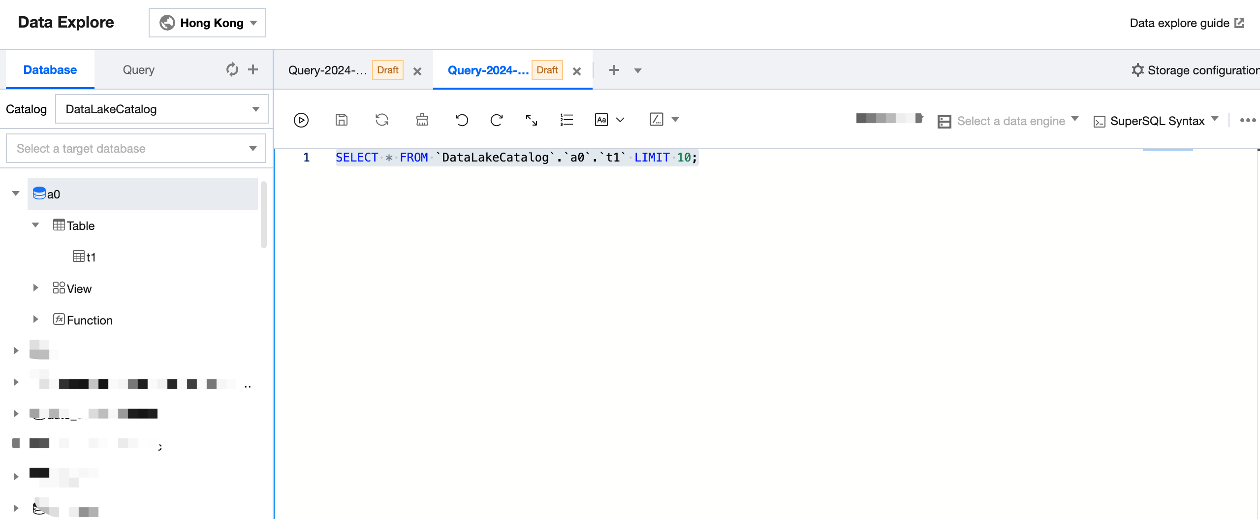Switch to the Query tab in sidebar
This screenshot has width=1260, height=519.
[x=138, y=70]
